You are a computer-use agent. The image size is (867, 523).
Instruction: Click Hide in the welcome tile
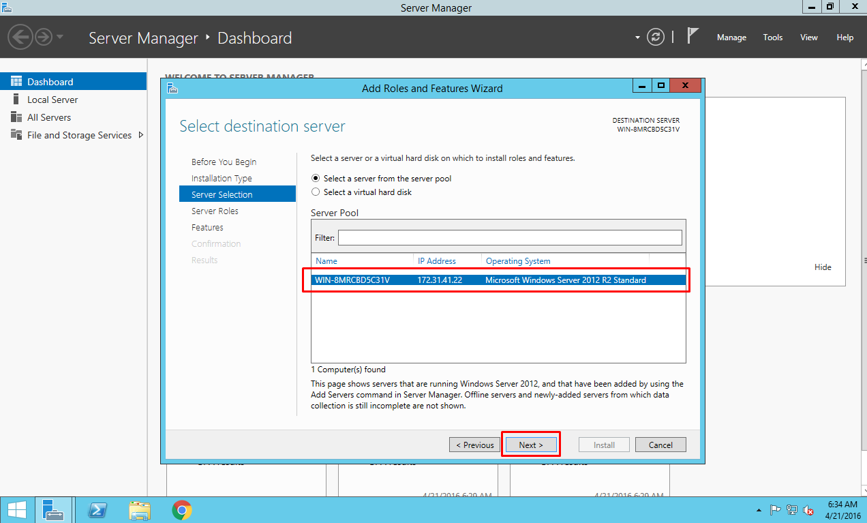coord(823,267)
